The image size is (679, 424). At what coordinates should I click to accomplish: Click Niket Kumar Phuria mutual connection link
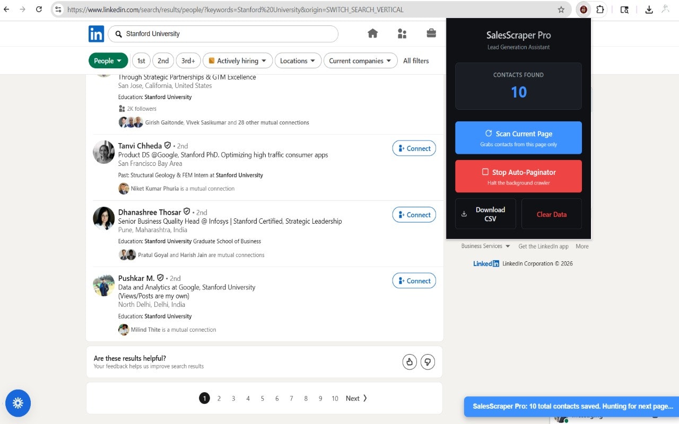point(182,189)
